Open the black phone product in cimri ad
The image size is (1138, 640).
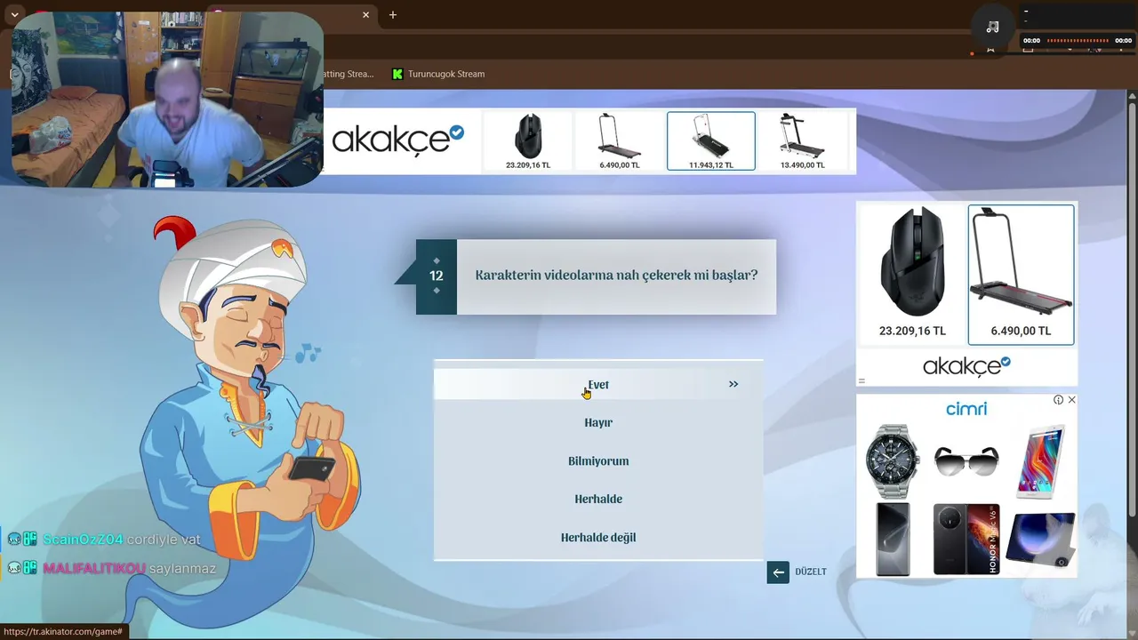tap(893, 540)
